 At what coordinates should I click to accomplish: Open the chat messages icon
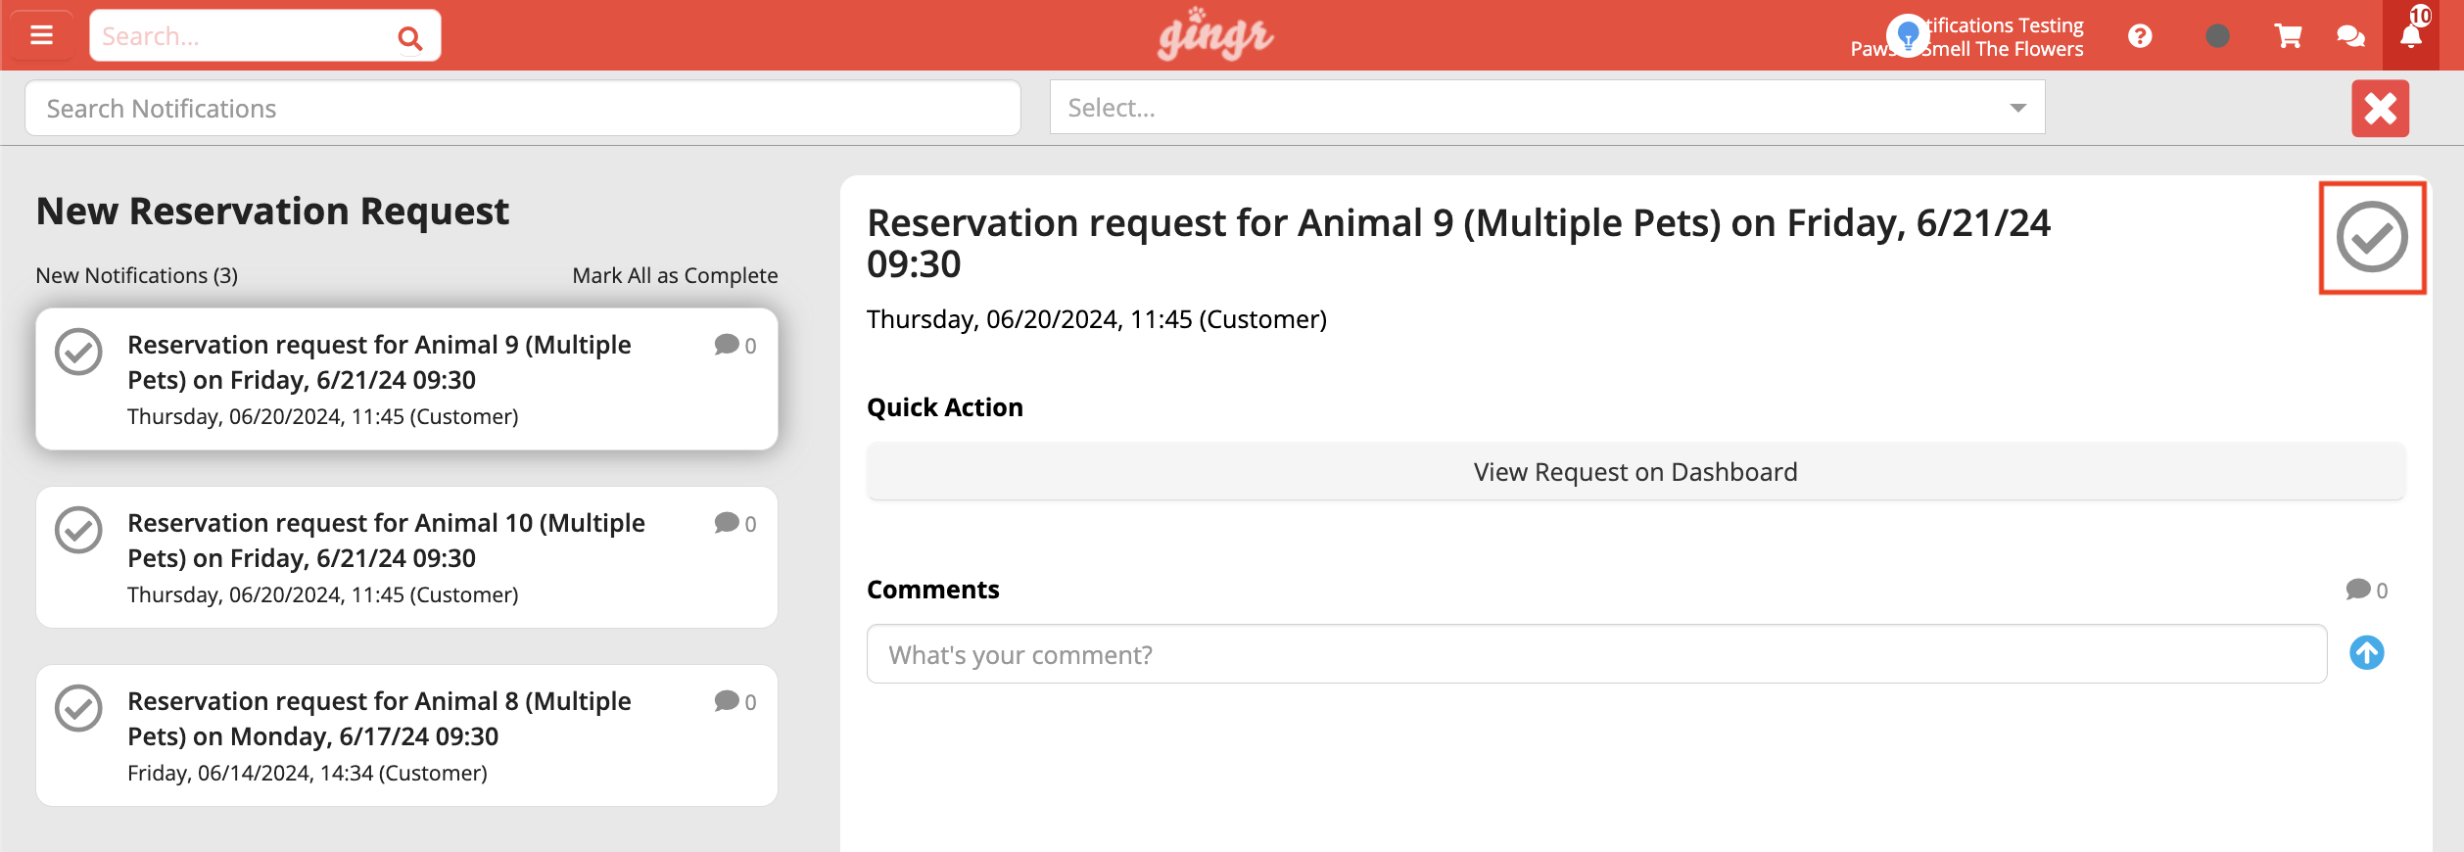coord(2350,36)
